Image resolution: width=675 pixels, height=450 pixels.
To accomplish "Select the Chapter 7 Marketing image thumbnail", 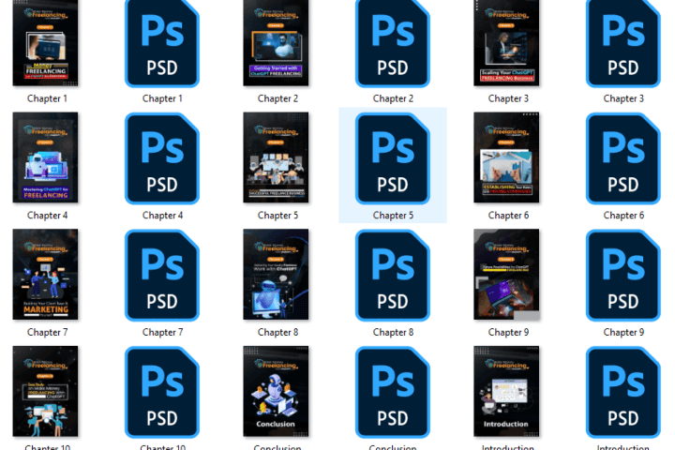I will [x=45, y=275].
